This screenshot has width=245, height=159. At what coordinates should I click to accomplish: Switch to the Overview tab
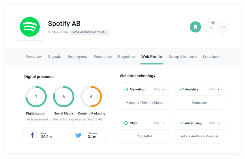34,57
